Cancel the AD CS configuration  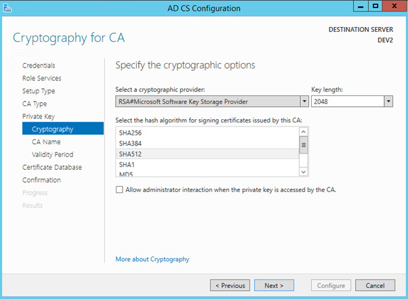370,285
